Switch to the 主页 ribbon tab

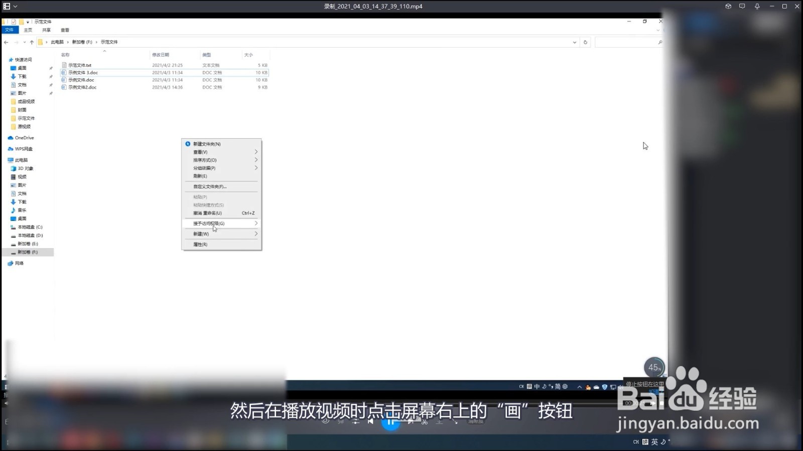(28, 30)
